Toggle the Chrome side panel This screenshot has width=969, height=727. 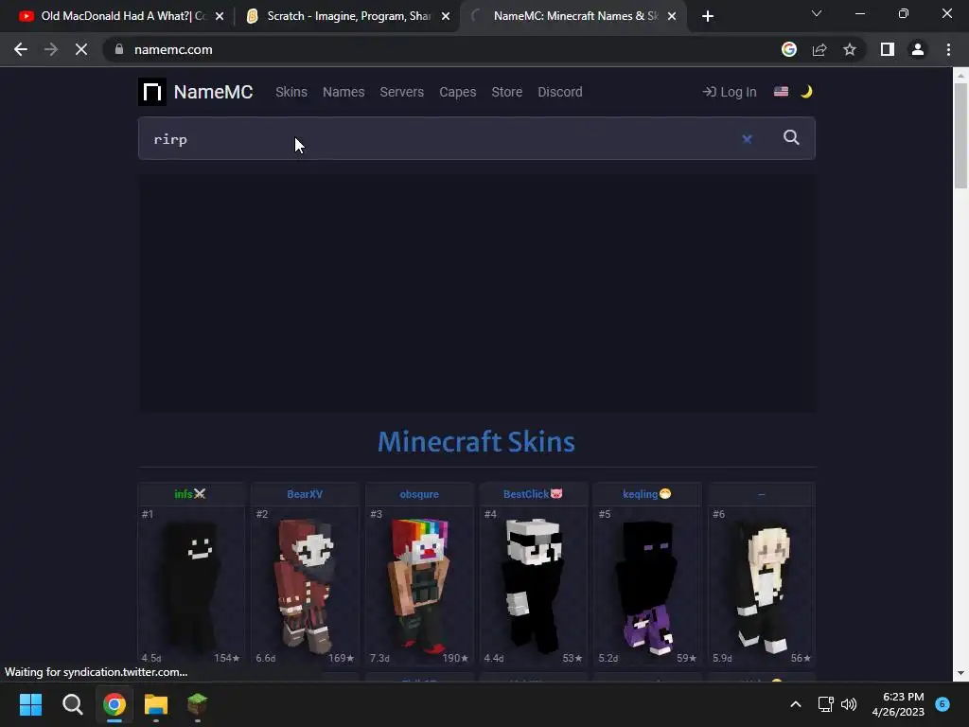(x=888, y=49)
